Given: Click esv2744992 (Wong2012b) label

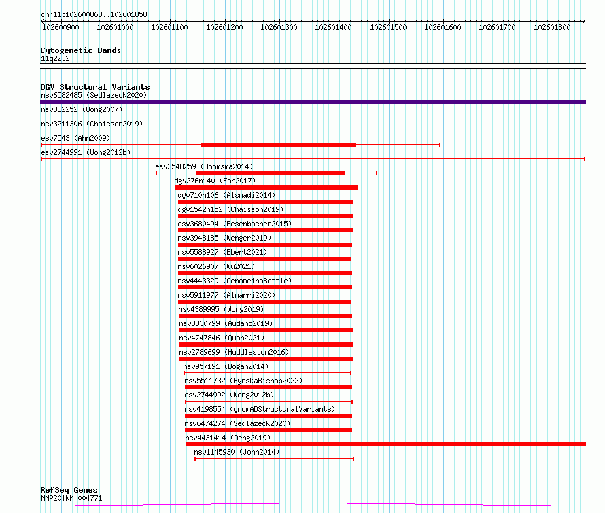Looking at the screenshot, I should [x=229, y=395].
